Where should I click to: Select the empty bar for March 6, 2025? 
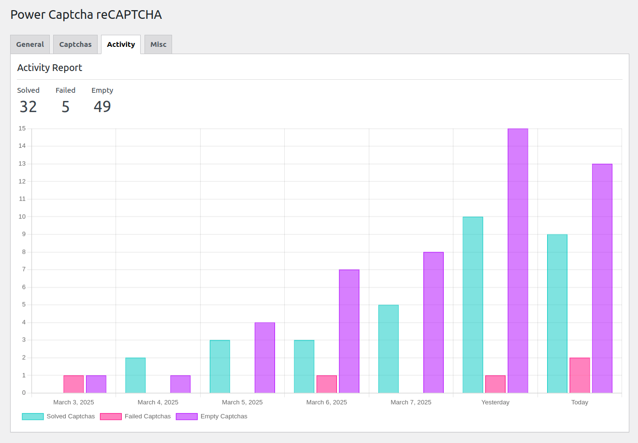349,331
